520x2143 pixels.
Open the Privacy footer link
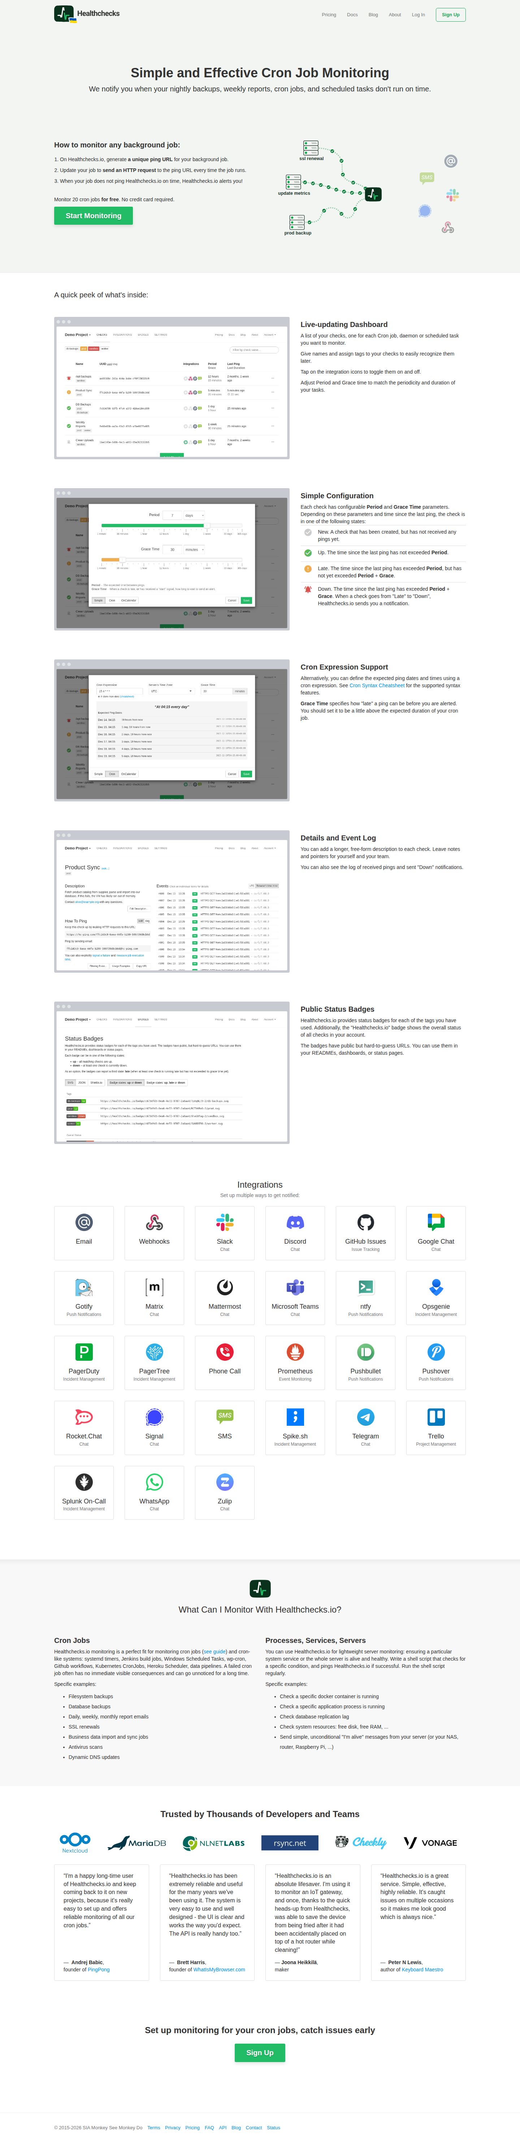click(x=172, y=2127)
